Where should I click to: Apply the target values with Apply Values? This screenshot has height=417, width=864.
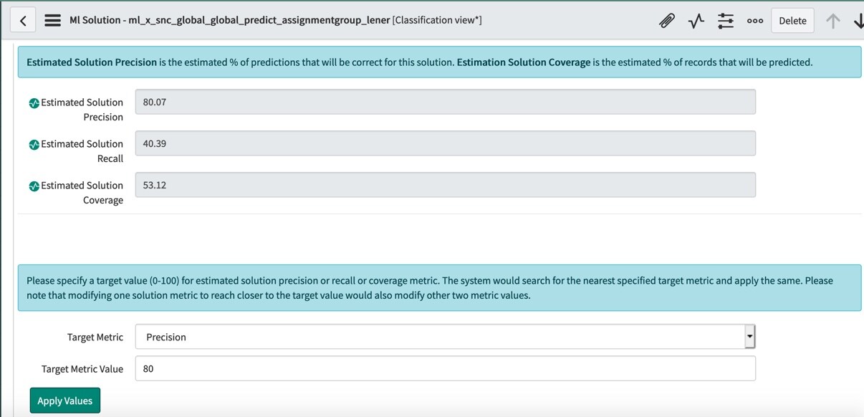(64, 400)
